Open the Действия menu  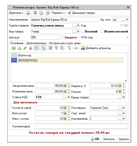[x=16, y=13]
